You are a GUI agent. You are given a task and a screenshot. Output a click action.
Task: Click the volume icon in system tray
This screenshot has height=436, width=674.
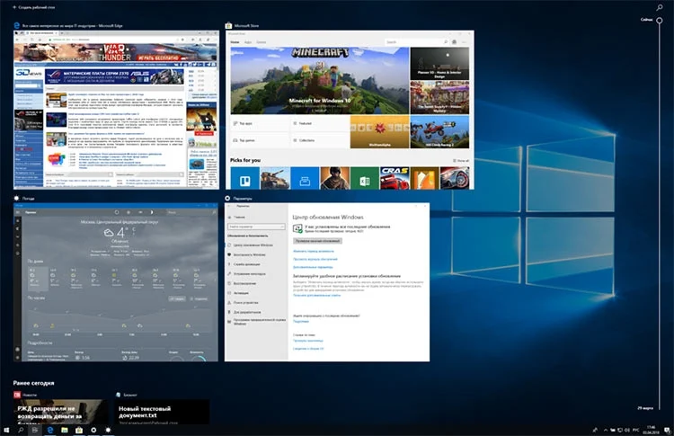point(627,430)
